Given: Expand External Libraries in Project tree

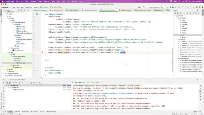Looking at the screenshot, I should pos(4,73).
